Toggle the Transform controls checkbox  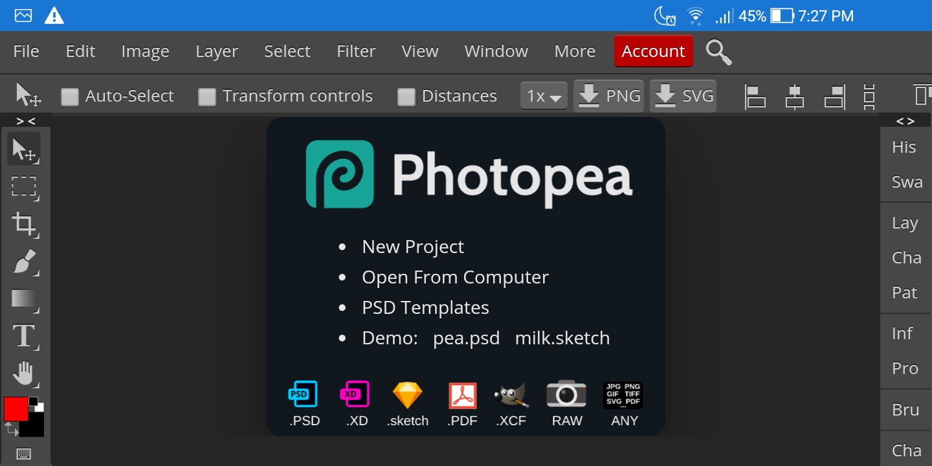pyautogui.click(x=206, y=97)
